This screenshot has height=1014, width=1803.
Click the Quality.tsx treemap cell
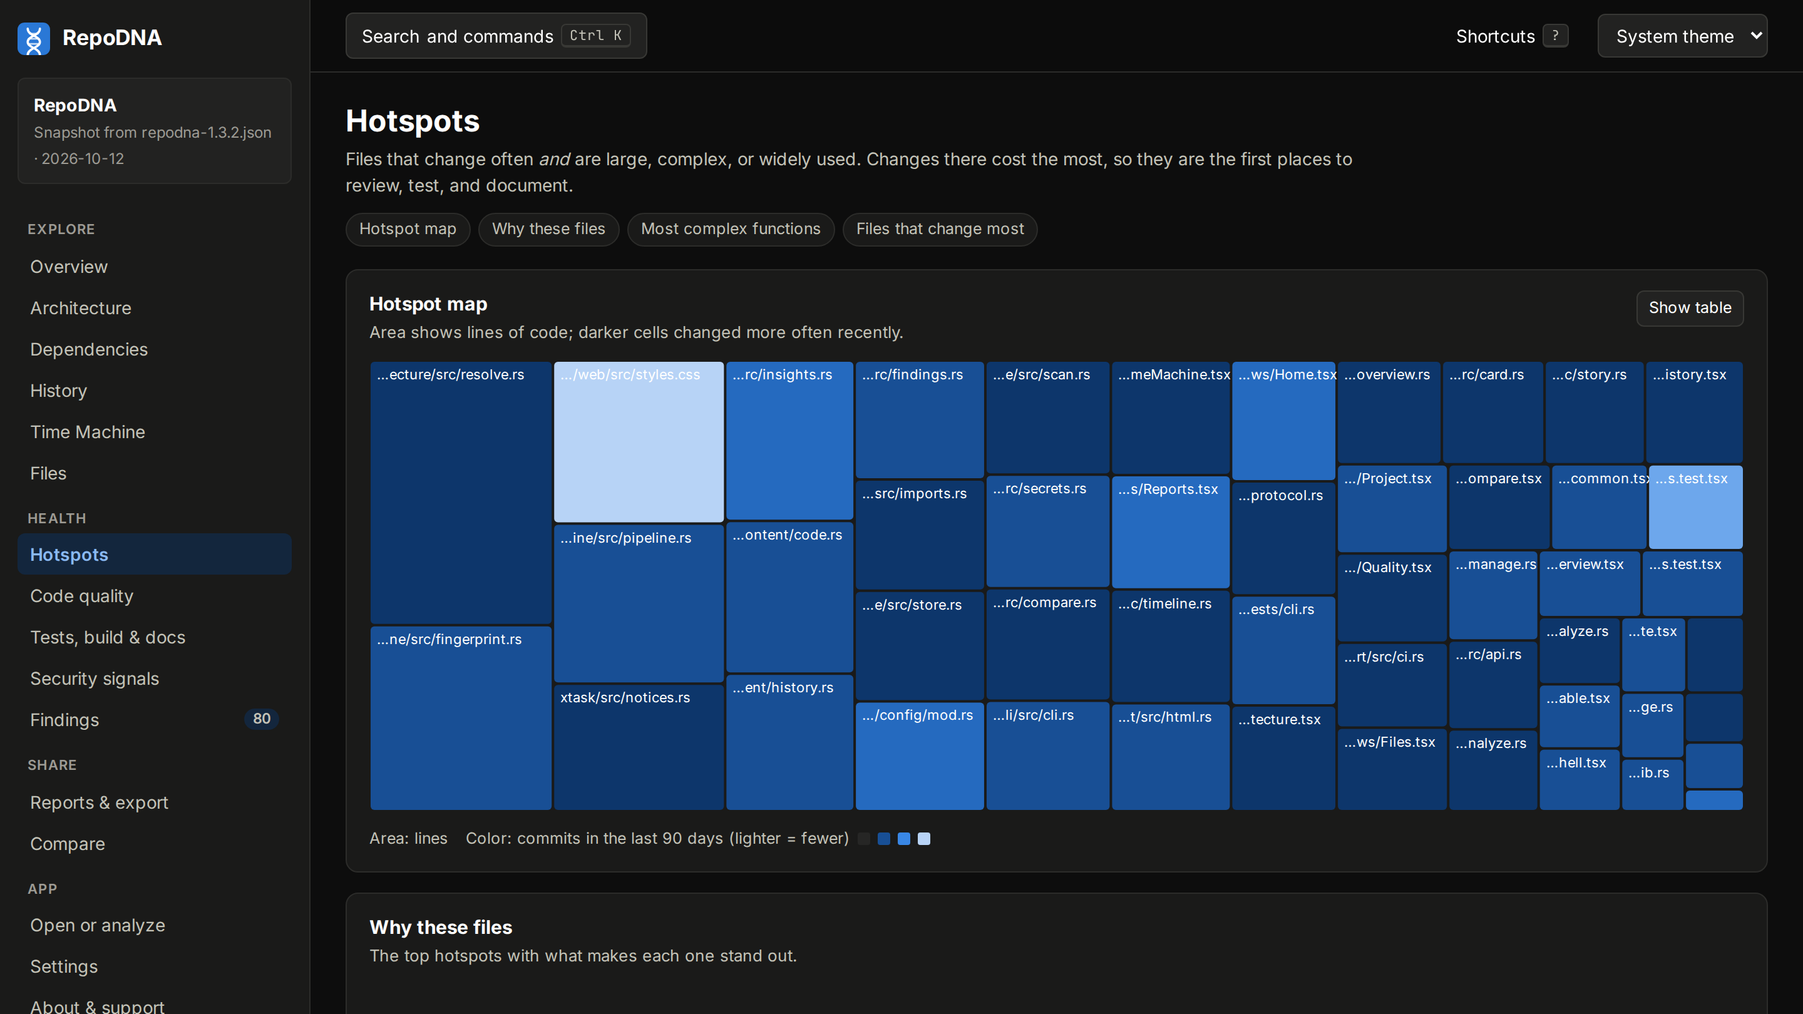pos(1392,598)
